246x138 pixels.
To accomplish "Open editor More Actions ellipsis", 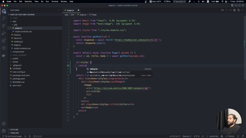I will click(243, 10).
